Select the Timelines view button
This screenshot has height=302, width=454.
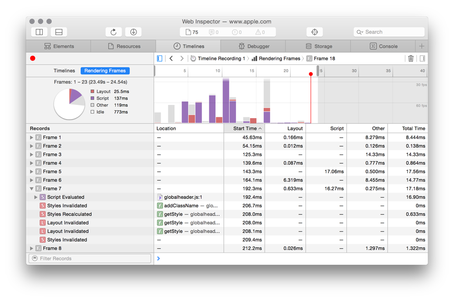point(64,71)
